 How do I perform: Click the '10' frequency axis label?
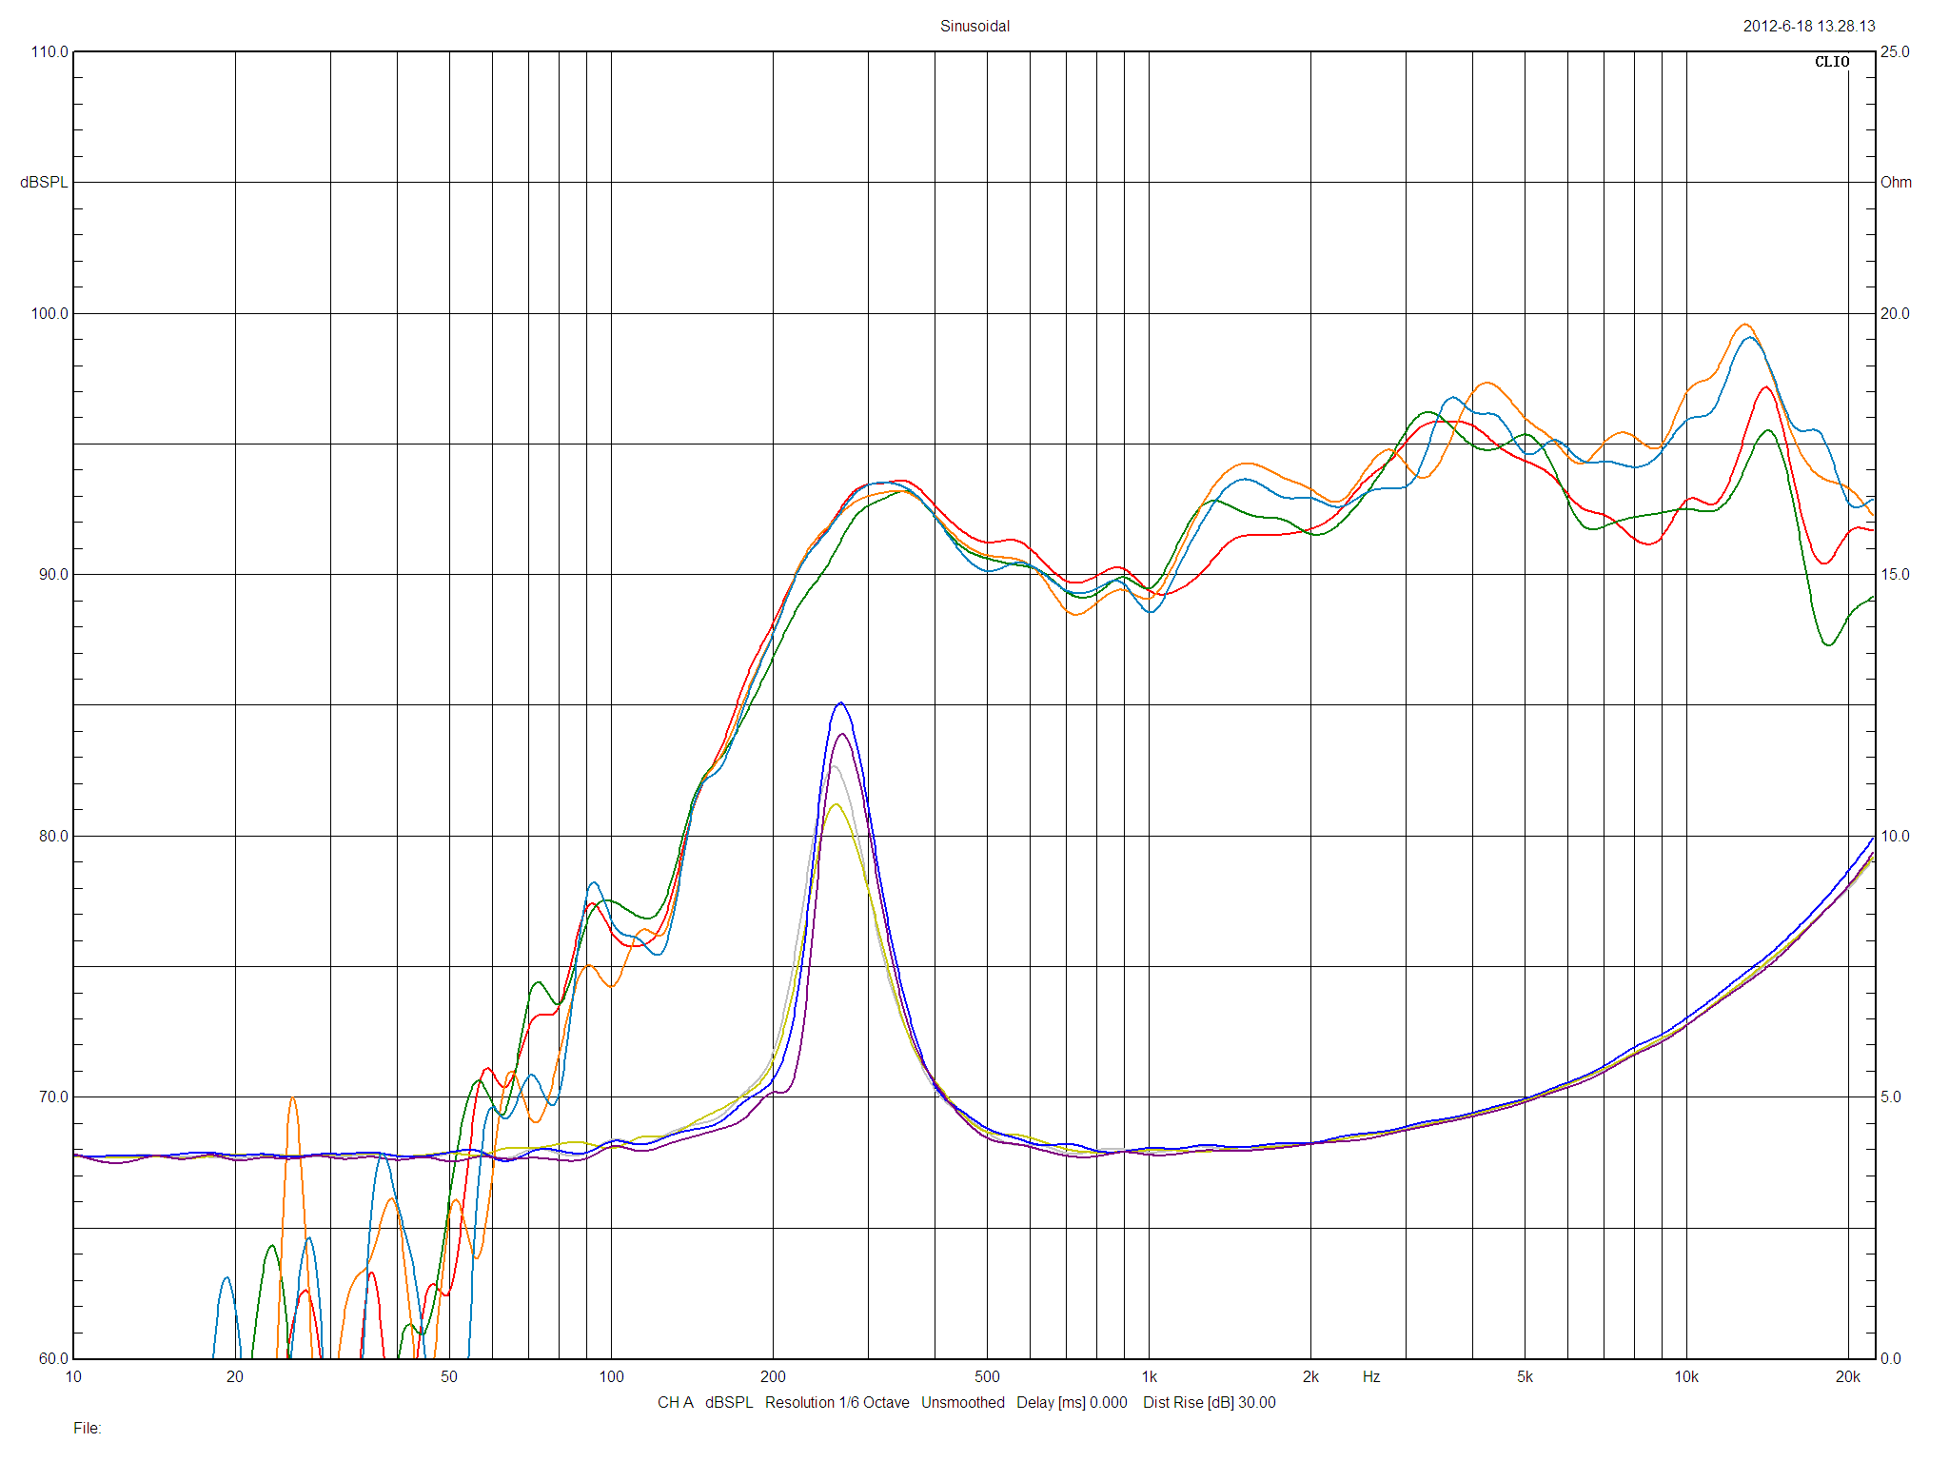pyautogui.click(x=73, y=1376)
